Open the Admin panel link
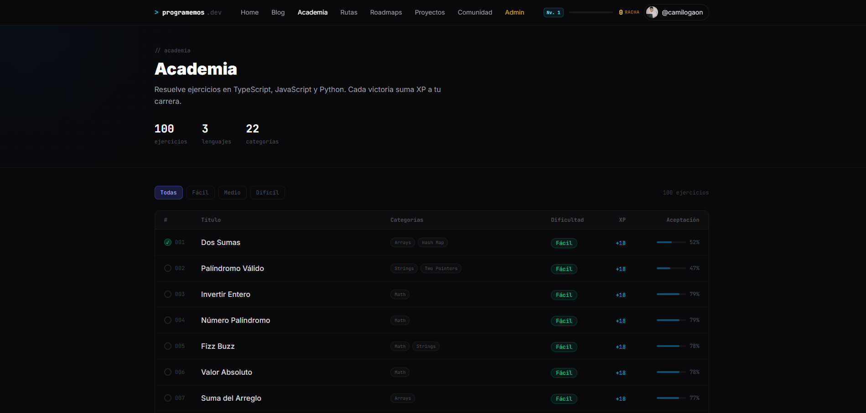 point(514,12)
